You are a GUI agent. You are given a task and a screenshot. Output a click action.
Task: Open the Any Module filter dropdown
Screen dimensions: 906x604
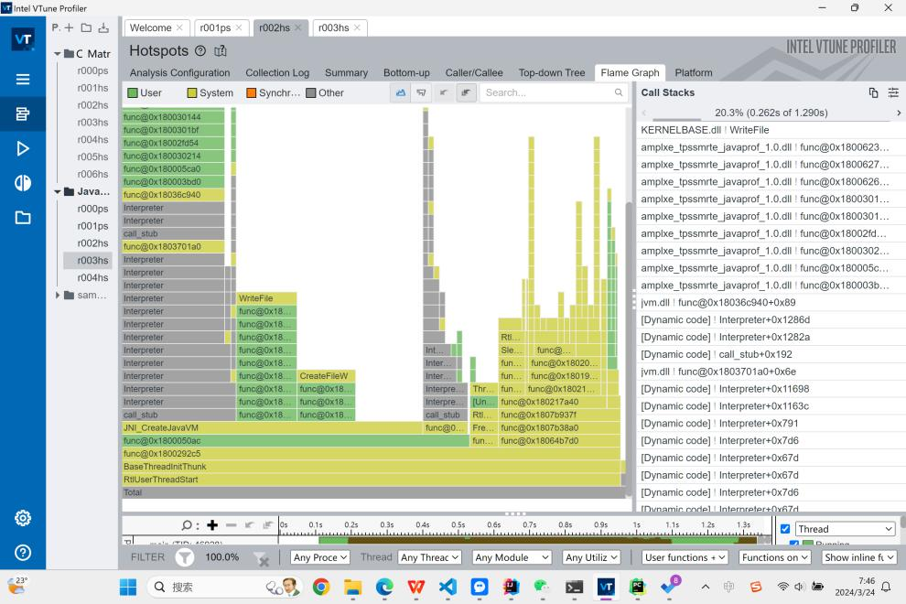512,557
